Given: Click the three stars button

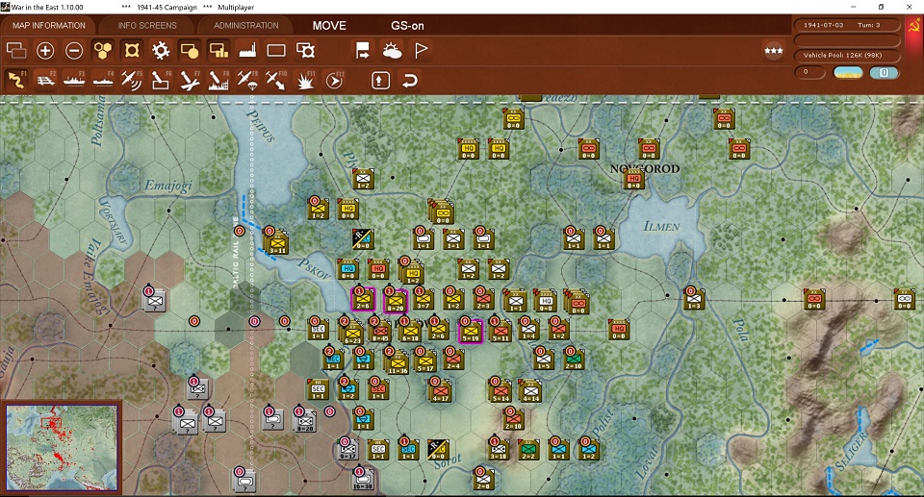Looking at the screenshot, I should tap(773, 51).
